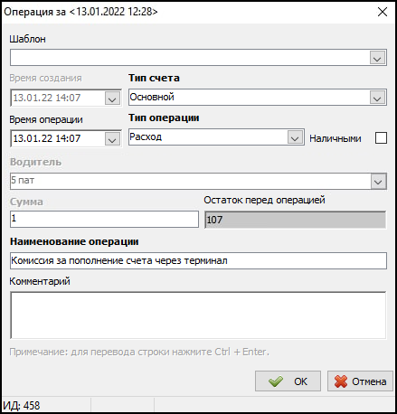Click the Основной account type value

tap(152, 97)
